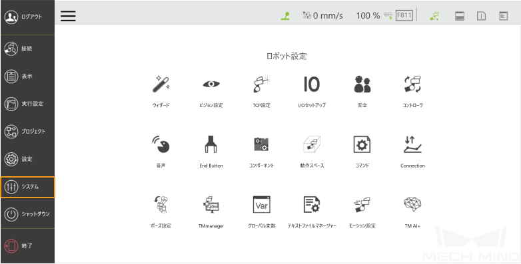The height and width of the screenshot is (264, 521).
Task: Click the ロボット設定 heading
Action: point(286,56)
